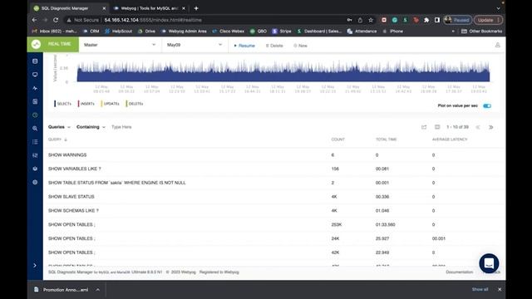The height and width of the screenshot is (299, 532).
Task: Click the Resume button
Action: coord(244,46)
